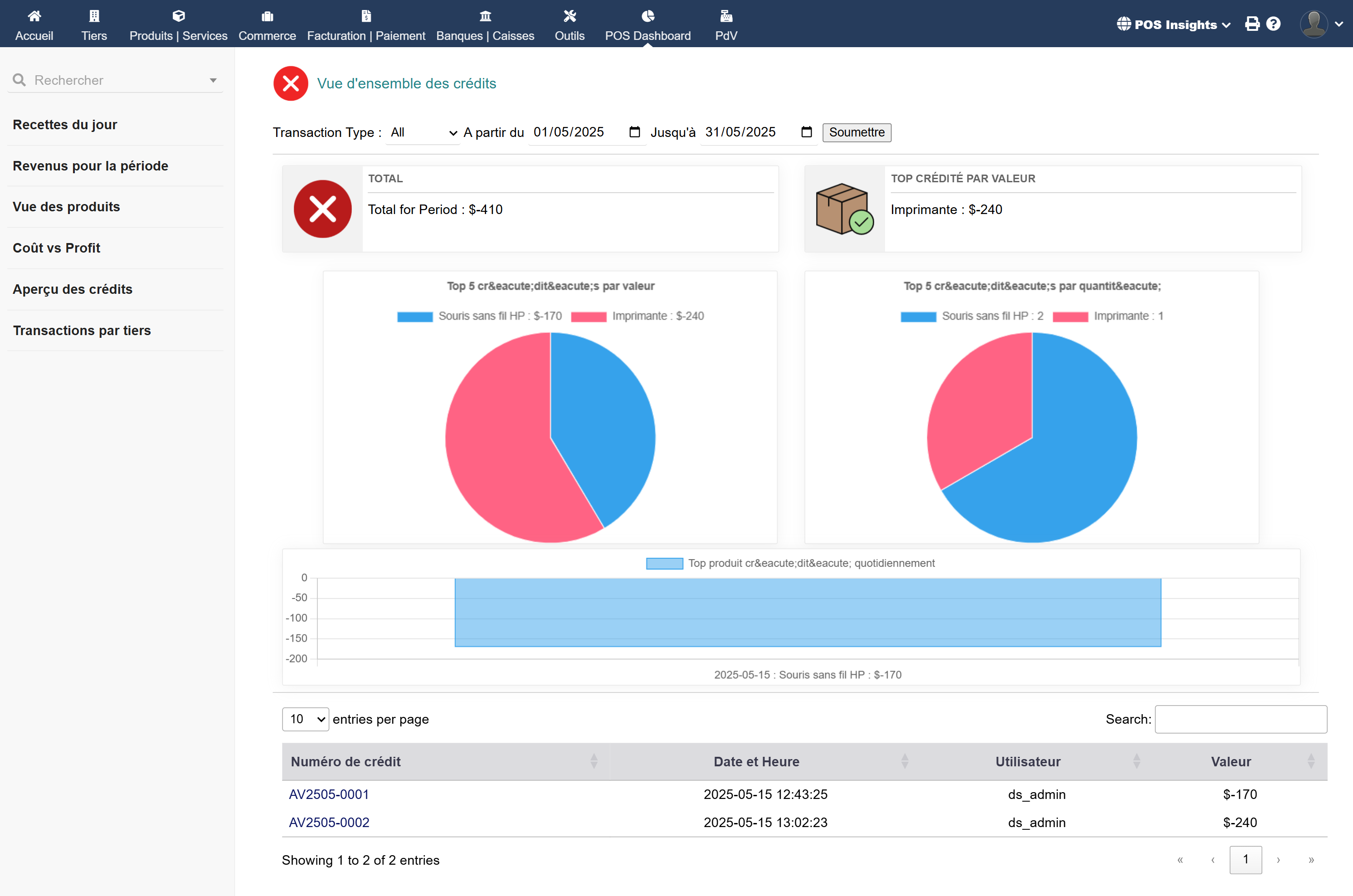Open Produits | Services cube icon

pos(178,16)
